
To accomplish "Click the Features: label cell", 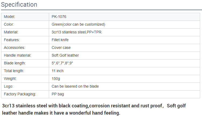I will point(25,40).
